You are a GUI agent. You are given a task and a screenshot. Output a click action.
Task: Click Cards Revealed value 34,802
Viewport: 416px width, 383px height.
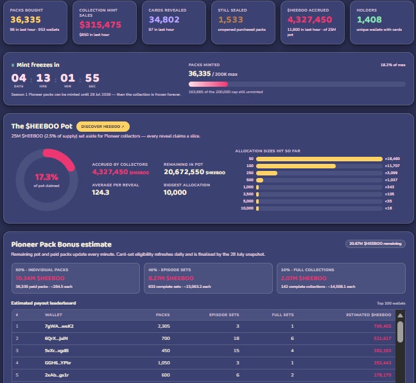point(164,20)
